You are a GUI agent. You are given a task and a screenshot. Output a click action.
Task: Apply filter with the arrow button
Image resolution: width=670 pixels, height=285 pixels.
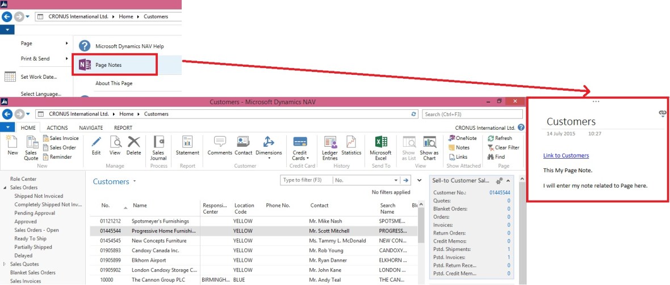click(x=406, y=181)
